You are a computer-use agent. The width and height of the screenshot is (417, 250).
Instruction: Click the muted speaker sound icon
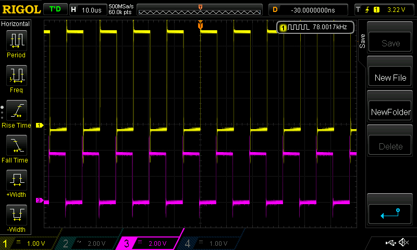click(403, 242)
